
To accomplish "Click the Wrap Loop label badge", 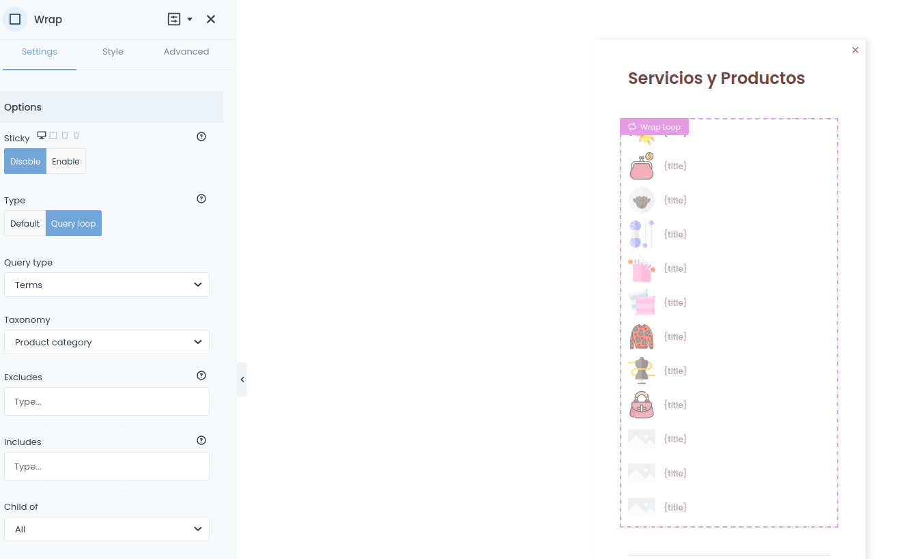I will point(654,127).
